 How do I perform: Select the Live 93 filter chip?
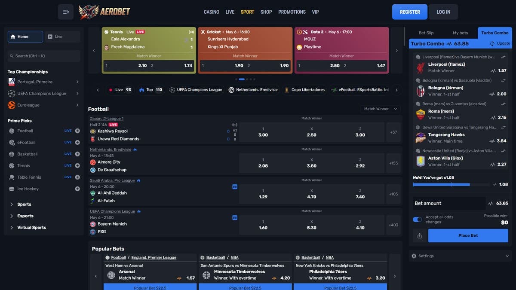click(120, 90)
